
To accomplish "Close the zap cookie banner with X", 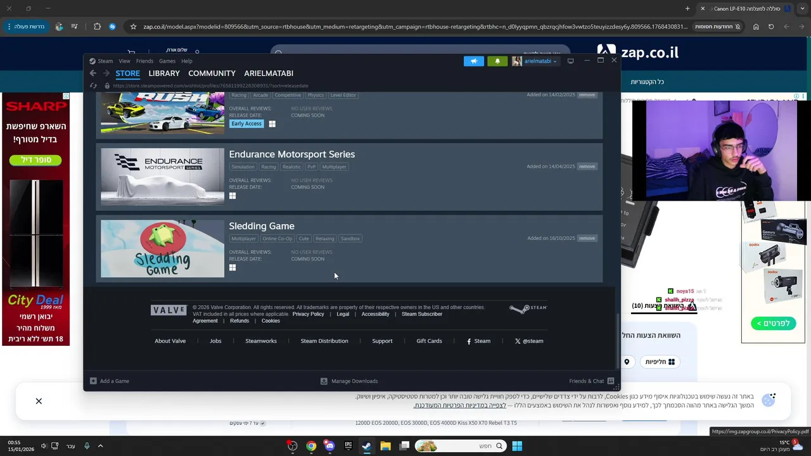I will coord(39,401).
